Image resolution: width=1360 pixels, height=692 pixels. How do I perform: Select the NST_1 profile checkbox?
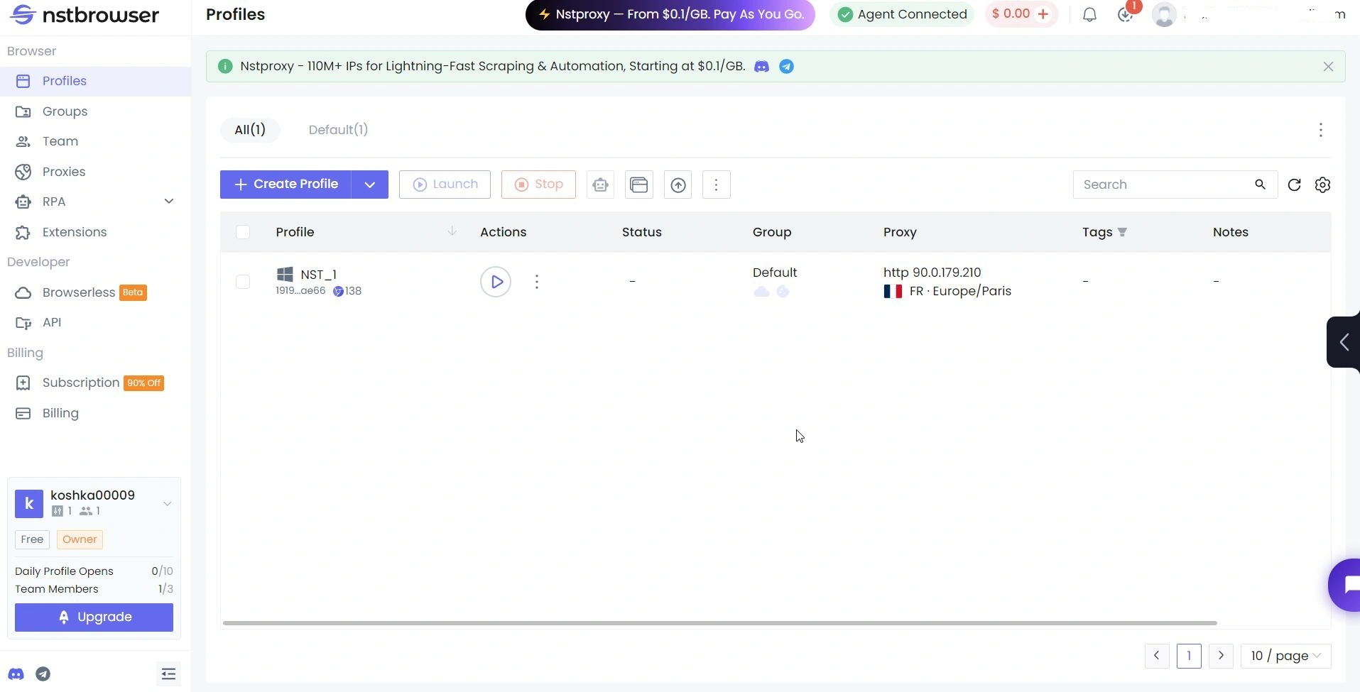(243, 282)
